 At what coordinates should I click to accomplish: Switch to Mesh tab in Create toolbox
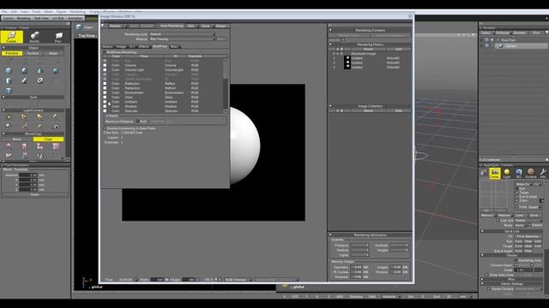(x=53, y=53)
